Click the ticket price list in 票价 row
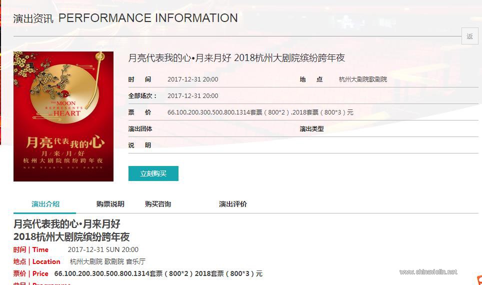This screenshot has height=285, width=482. 260,112
